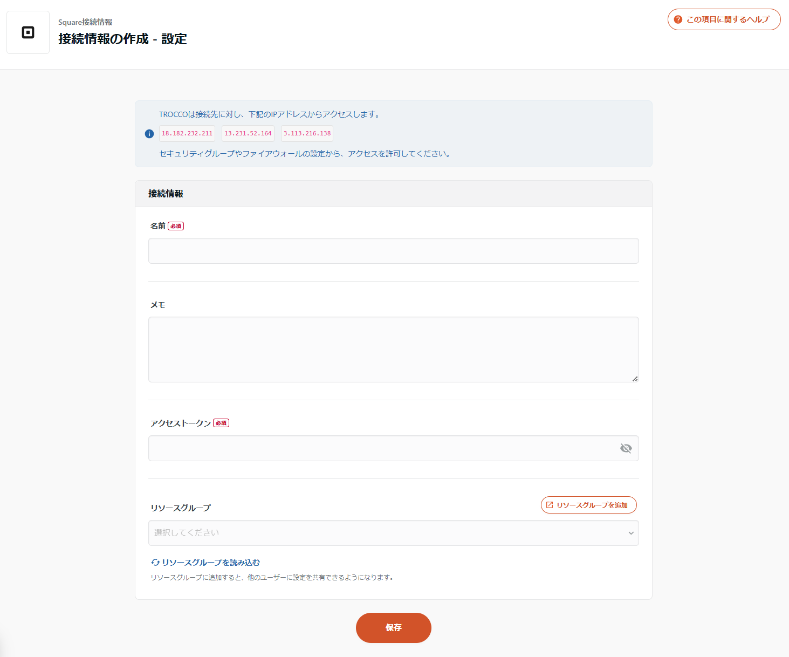Viewport: 789px width, 657px height.
Task: Select IP address 13.231.52.164
Action: (248, 133)
